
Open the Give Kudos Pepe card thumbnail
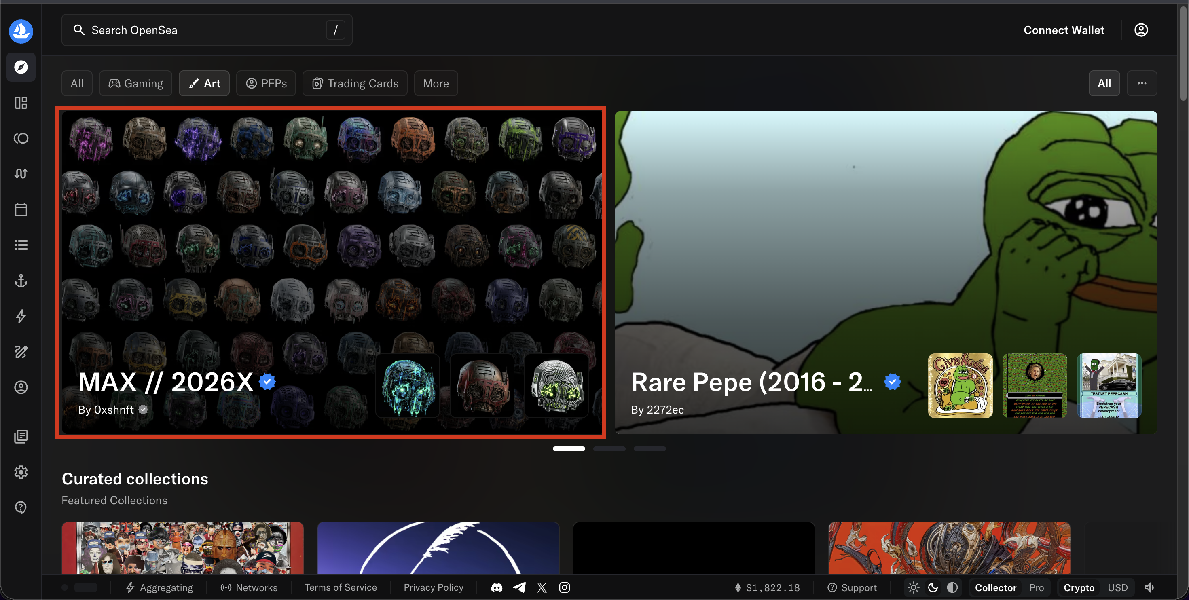tap(961, 386)
